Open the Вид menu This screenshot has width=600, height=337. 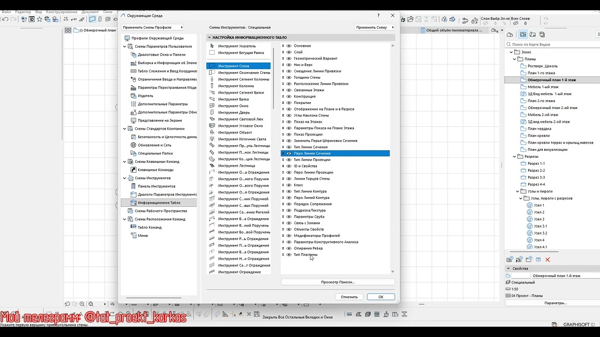38,11
